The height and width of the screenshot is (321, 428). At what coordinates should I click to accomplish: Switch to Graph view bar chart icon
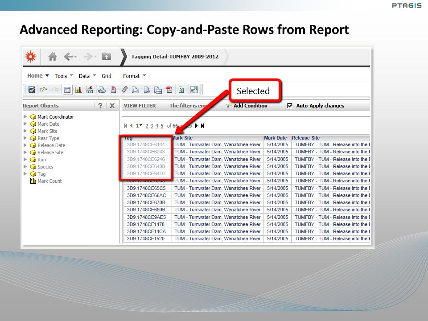[78, 90]
